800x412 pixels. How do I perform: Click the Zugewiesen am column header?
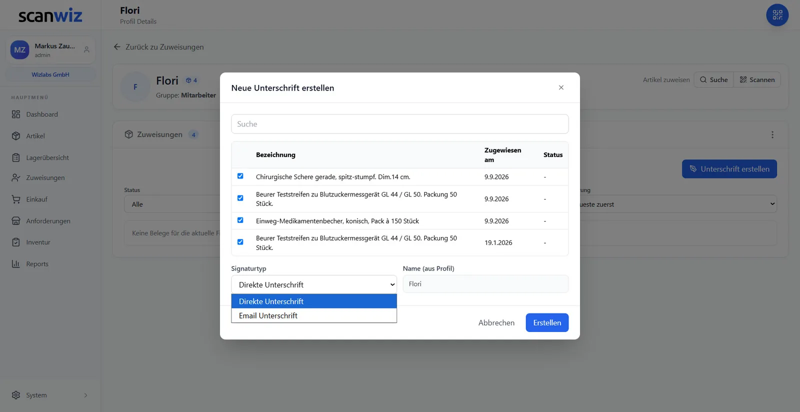coord(502,155)
